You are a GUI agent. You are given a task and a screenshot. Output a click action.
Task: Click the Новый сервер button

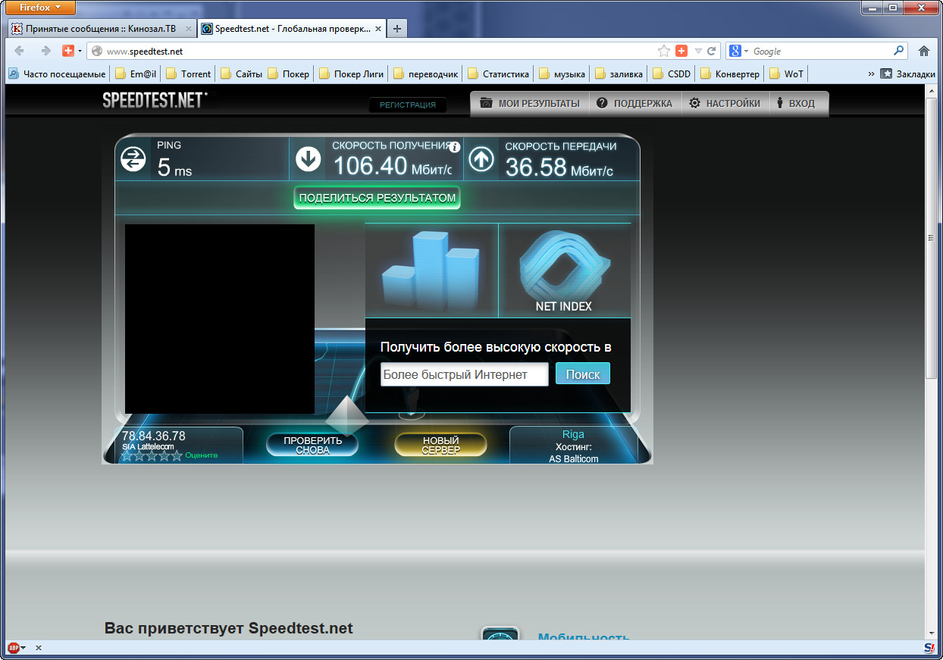click(440, 445)
